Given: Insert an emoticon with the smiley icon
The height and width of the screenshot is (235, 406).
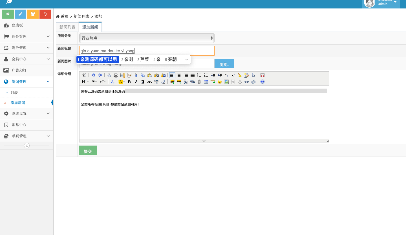Looking at the screenshot, I should (219, 82).
